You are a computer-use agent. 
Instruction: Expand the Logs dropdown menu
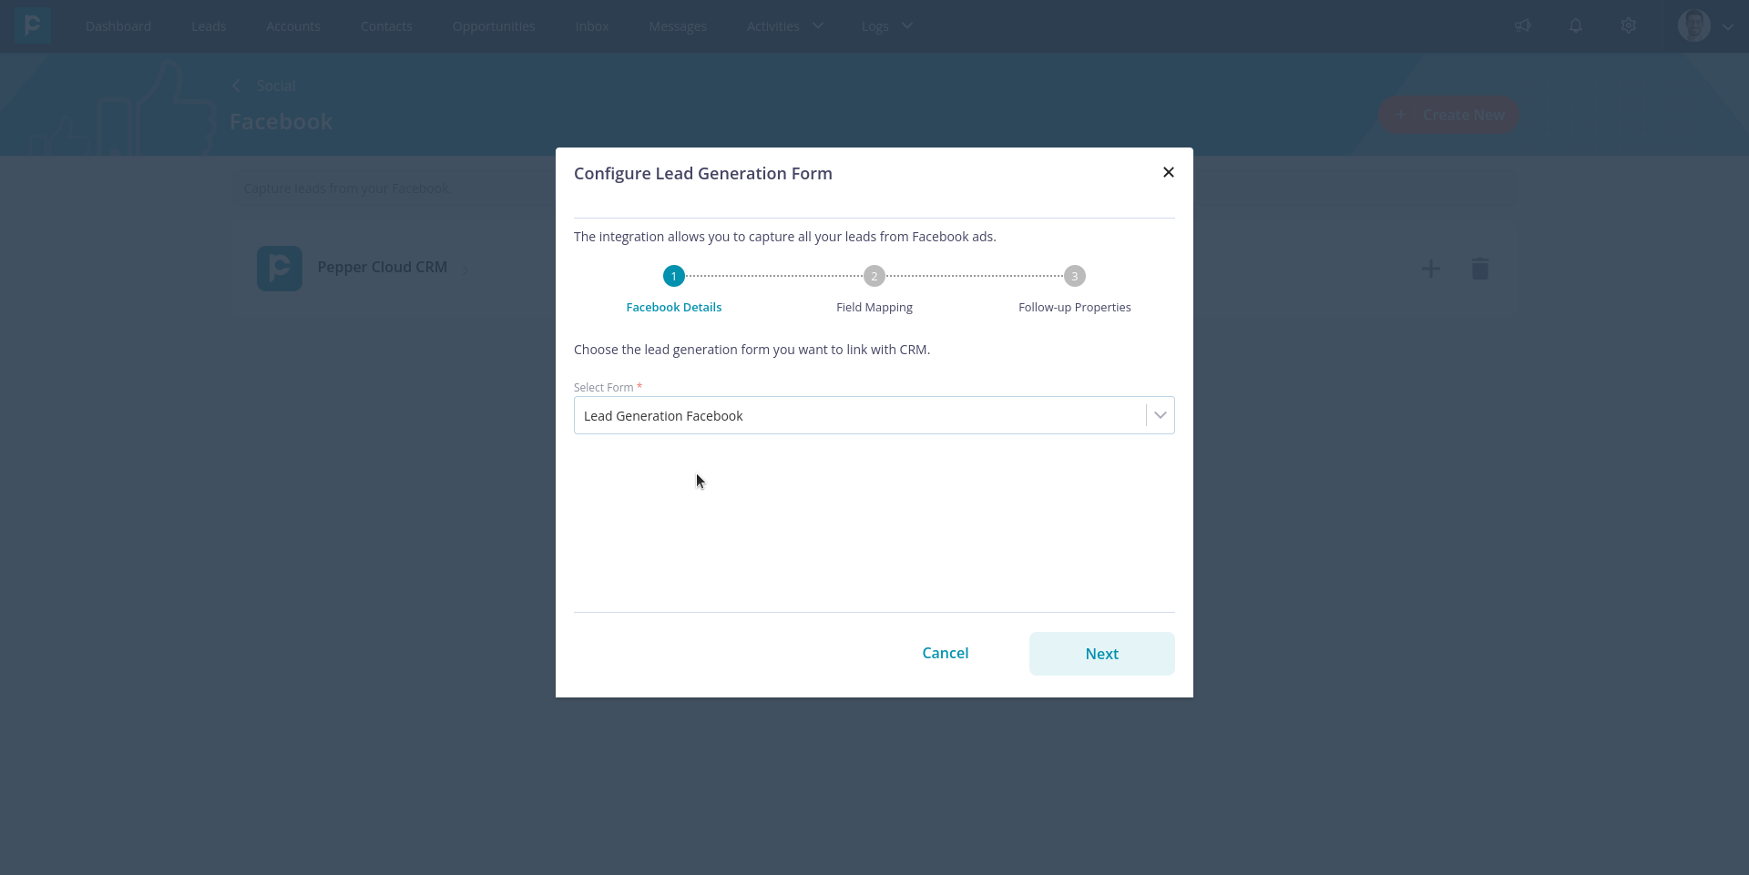click(887, 26)
